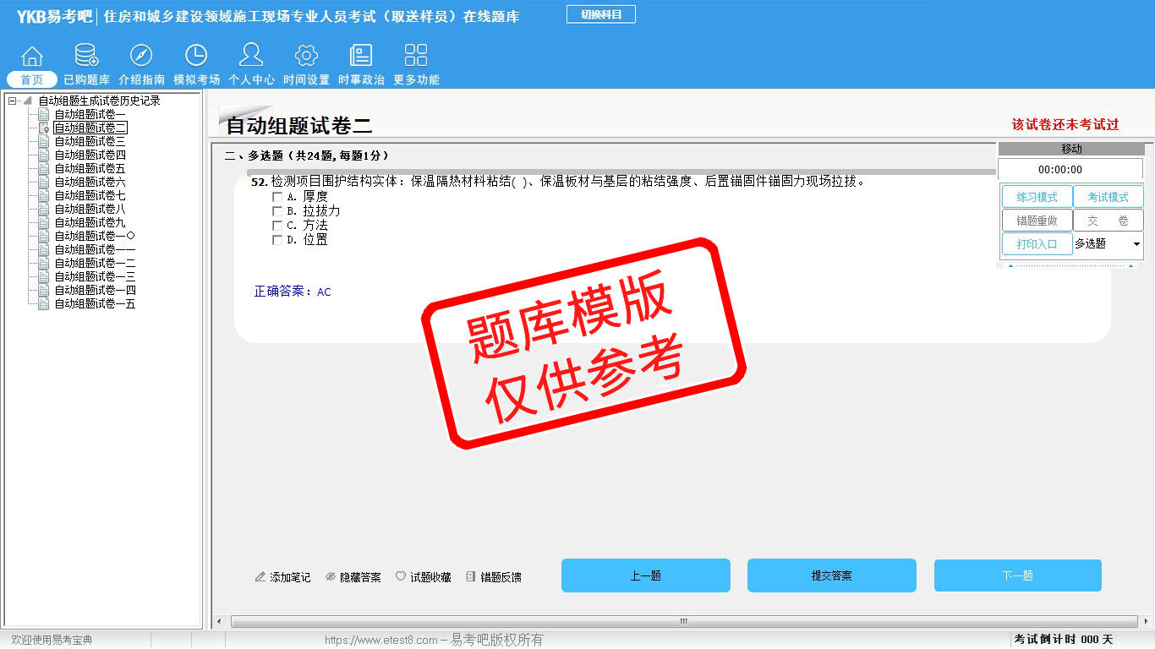
Task: Go to previous question with 上一题
Action: tap(645, 575)
